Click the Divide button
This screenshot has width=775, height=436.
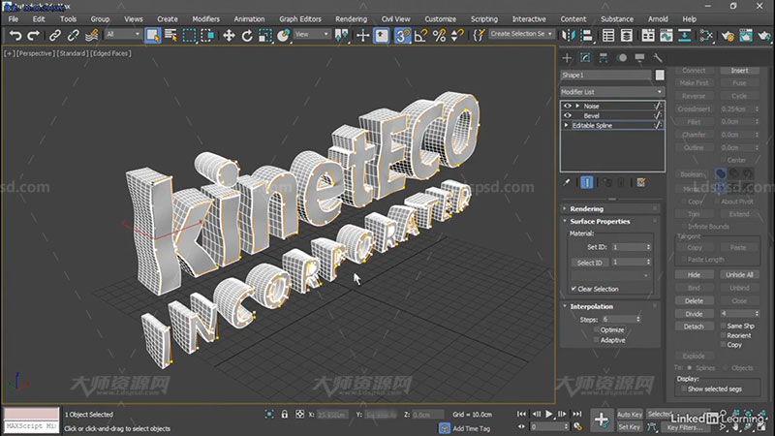[x=694, y=313]
